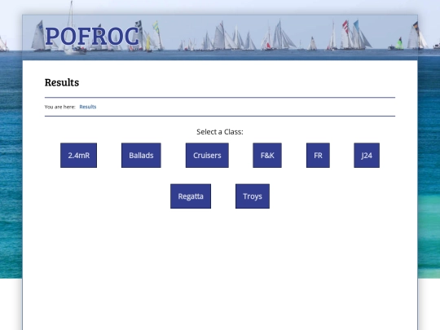Open the Regatta results button

click(x=191, y=196)
